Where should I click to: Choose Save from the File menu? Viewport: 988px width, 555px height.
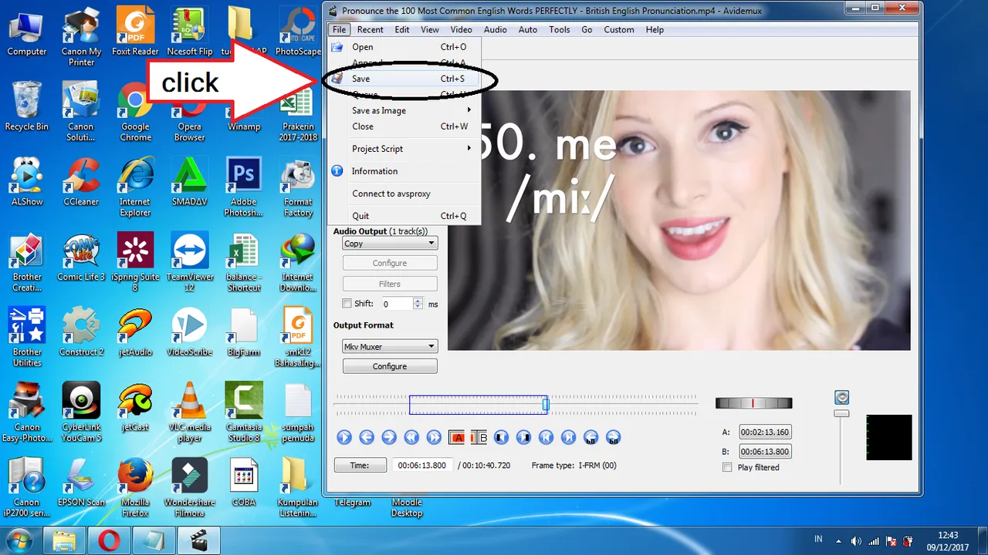tap(404, 79)
